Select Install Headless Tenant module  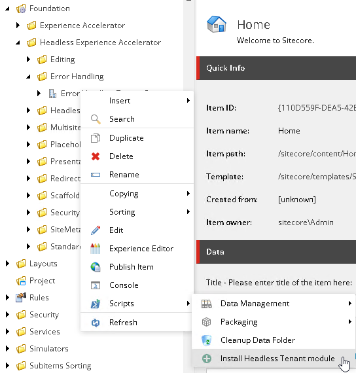[274, 359]
